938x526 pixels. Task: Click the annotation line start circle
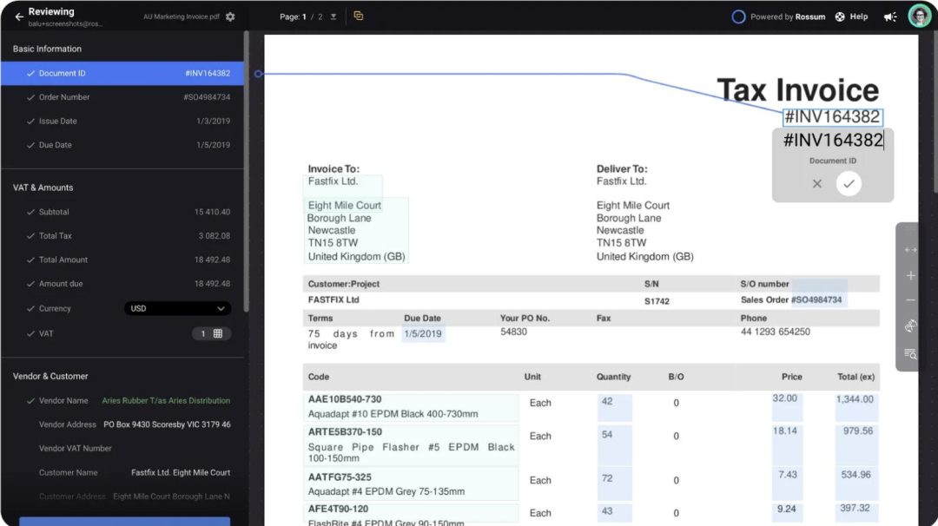click(x=259, y=74)
